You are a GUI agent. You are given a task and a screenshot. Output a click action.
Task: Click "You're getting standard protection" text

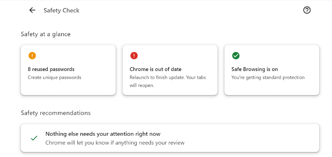tap(268, 77)
